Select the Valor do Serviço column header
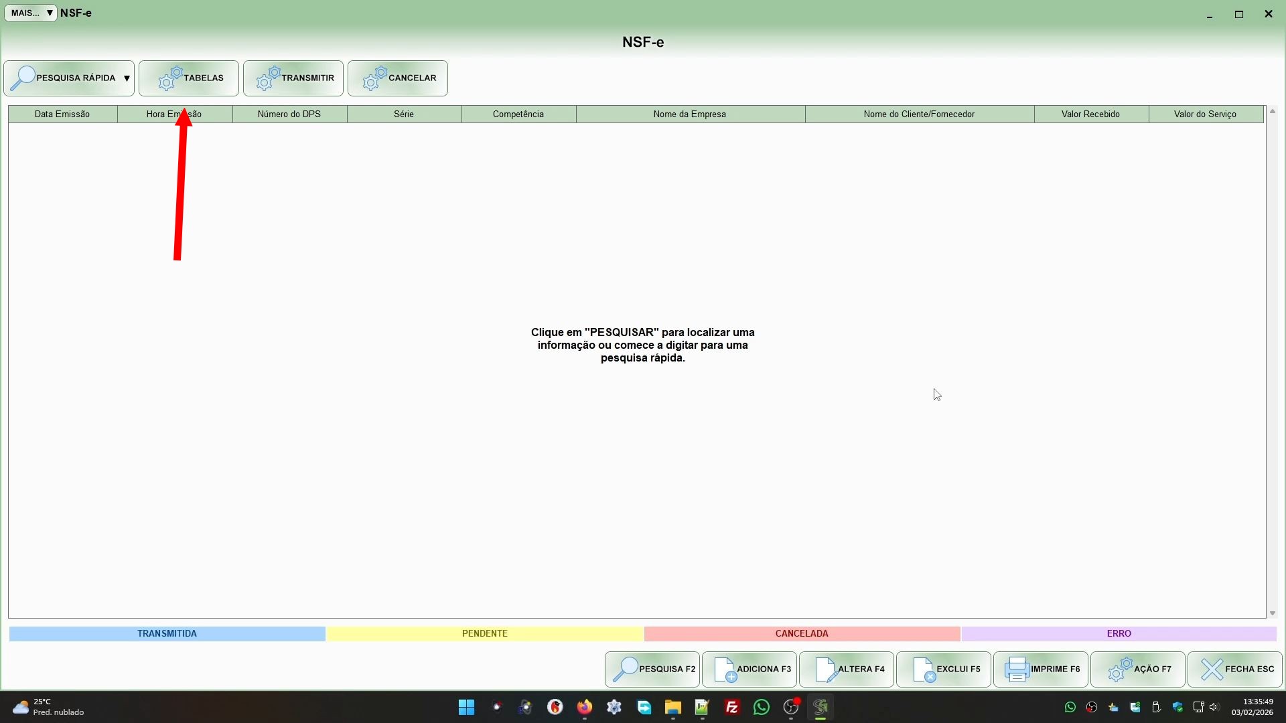Viewport: 1286px width, 723px height. [1205, 114]
